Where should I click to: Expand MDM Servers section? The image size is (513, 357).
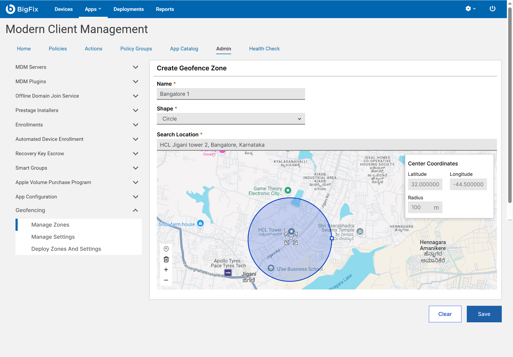coord(135,67)
